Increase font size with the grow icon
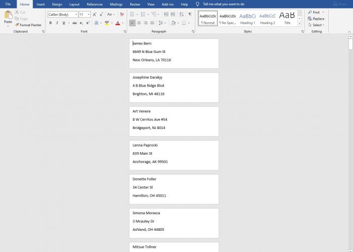Image resolution: width=353 pixels, height=252 pixels. coord(95,15)
